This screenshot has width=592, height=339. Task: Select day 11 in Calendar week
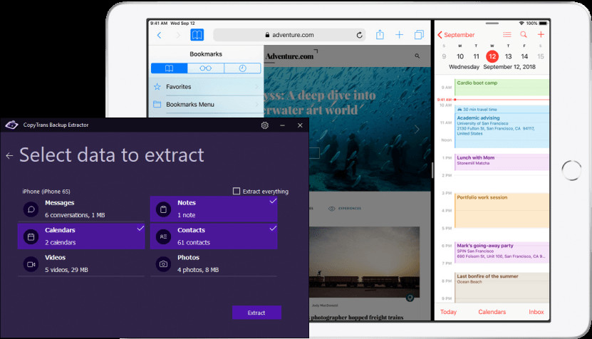476,57
